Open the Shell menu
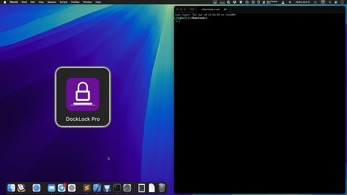The height and width of the screenshot is (195, 347). point(24,2)
